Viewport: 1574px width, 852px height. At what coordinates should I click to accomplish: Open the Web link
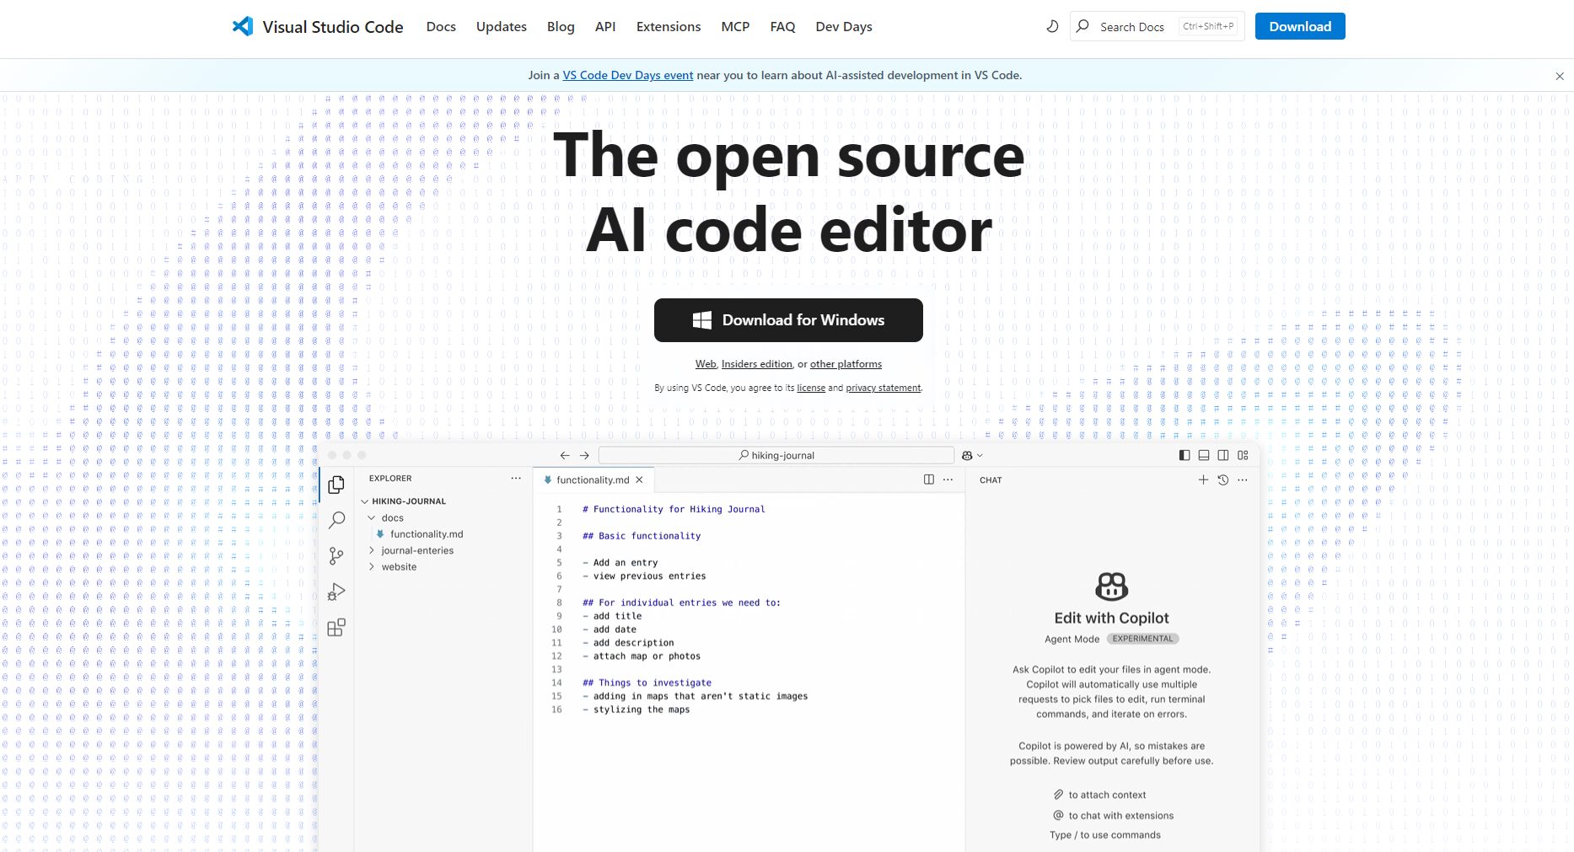pyautogui.click(x=706, y=364)
